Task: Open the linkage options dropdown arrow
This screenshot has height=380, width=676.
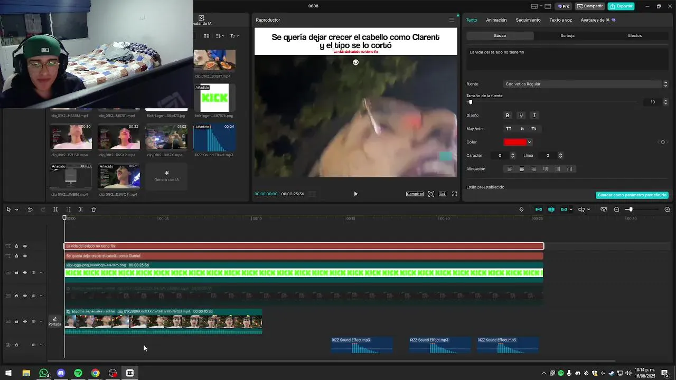Action: 570,210
